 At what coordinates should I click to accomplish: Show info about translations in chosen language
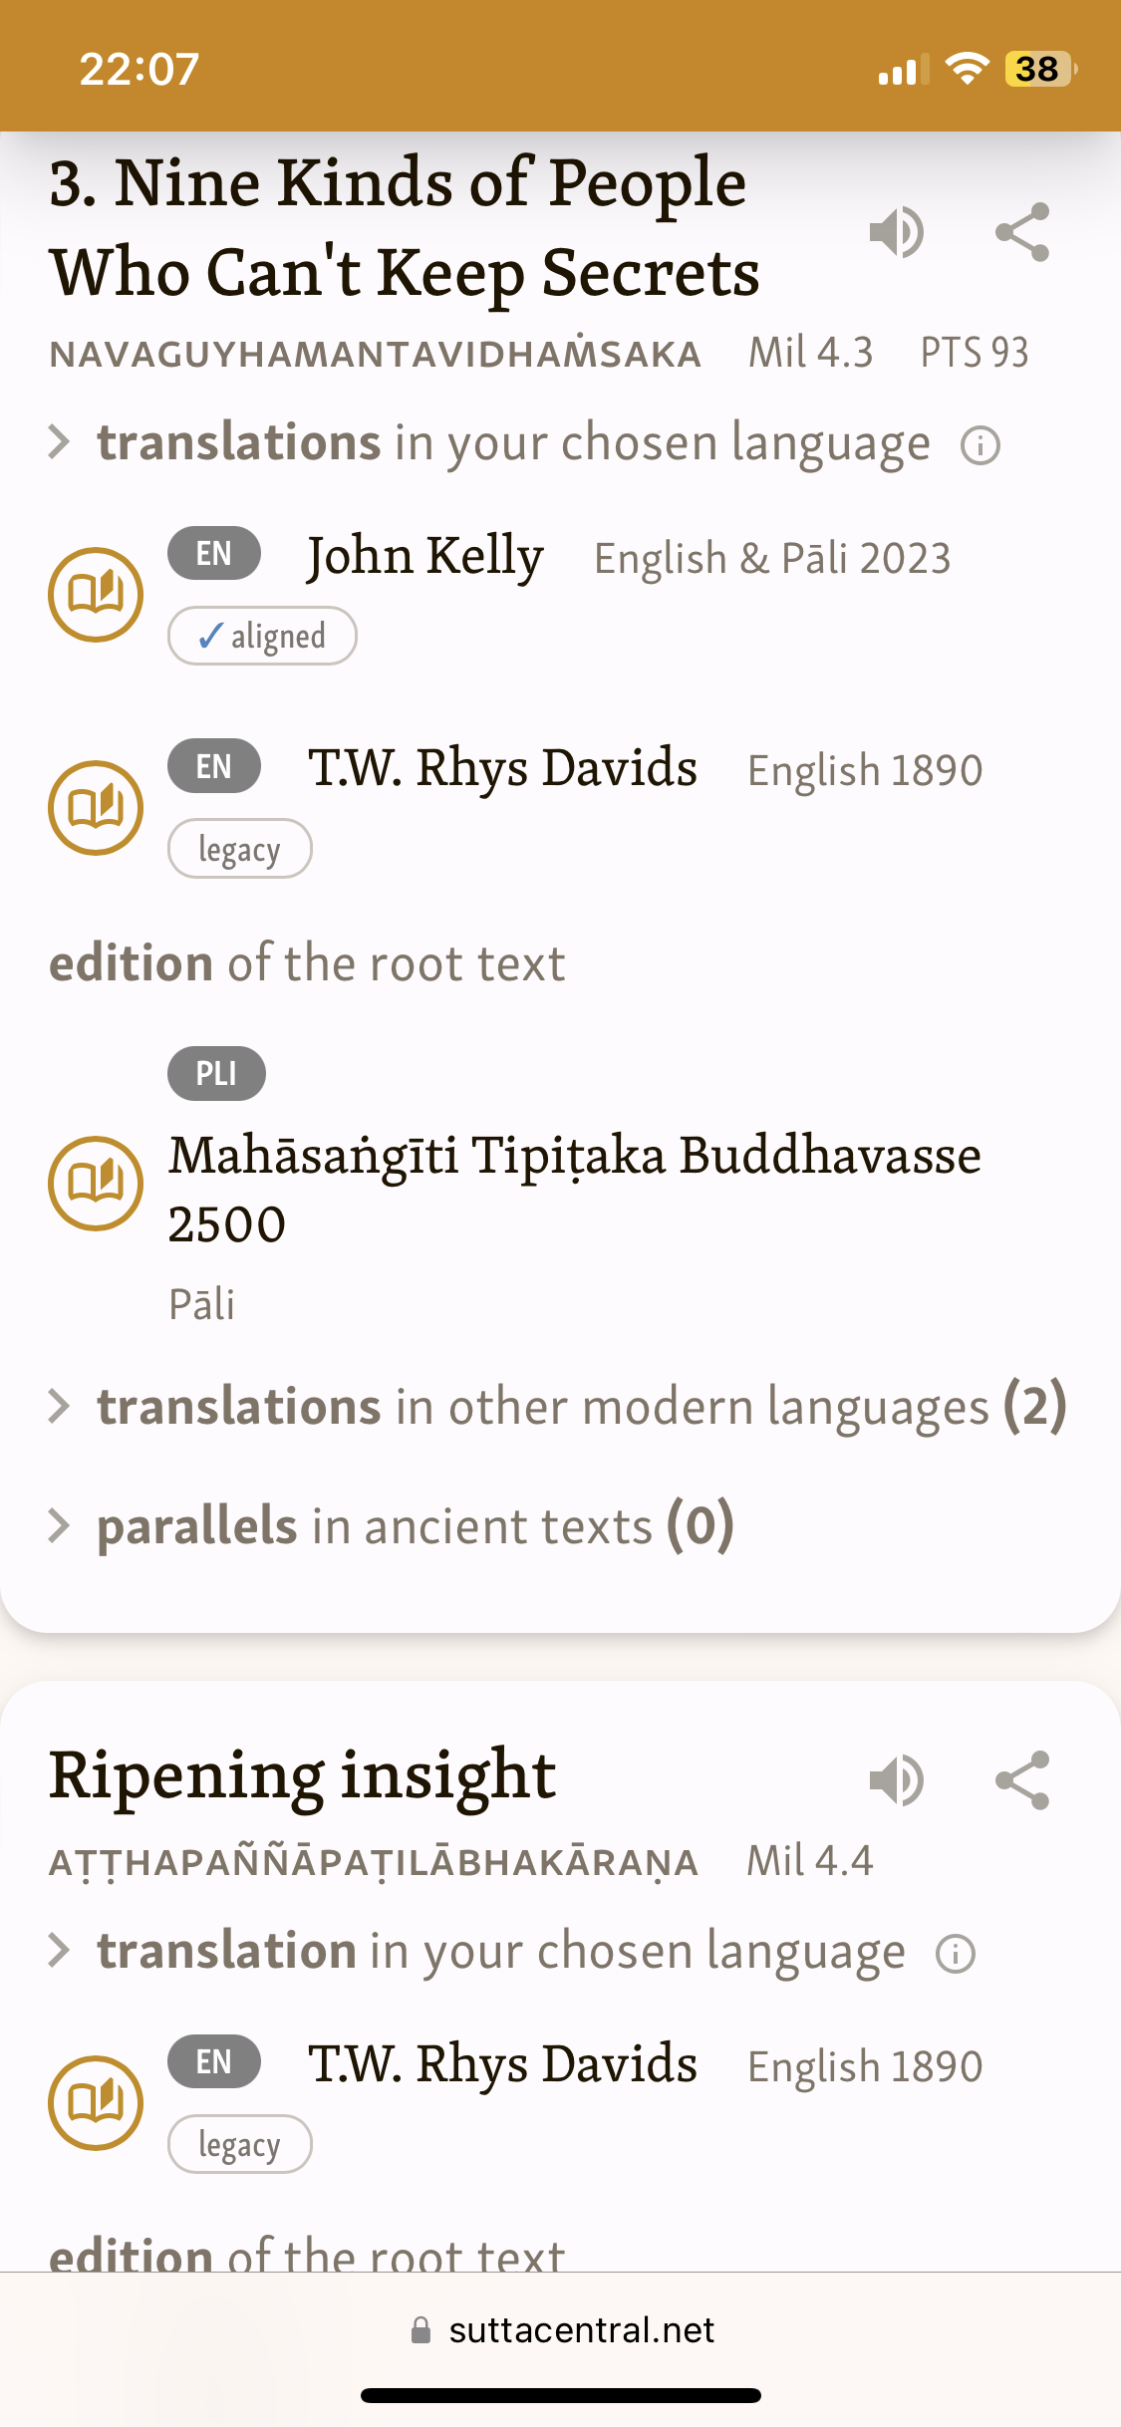click(x=981, y=445)
